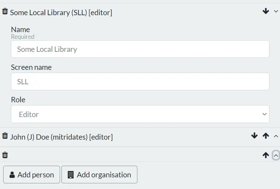The width and height of the screenshot is (280, 189).
Task: Click the Role field label
Action: pyautogui.click(x=18, y=100)
